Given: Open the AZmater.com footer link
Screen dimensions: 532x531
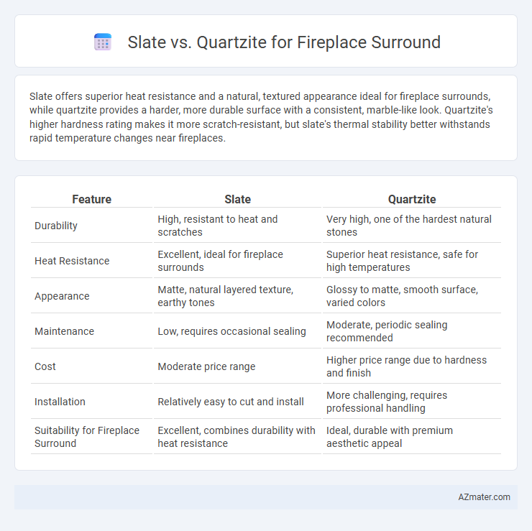Looking at the screenshot, I should pyautogui.click(x=484, y=497).
